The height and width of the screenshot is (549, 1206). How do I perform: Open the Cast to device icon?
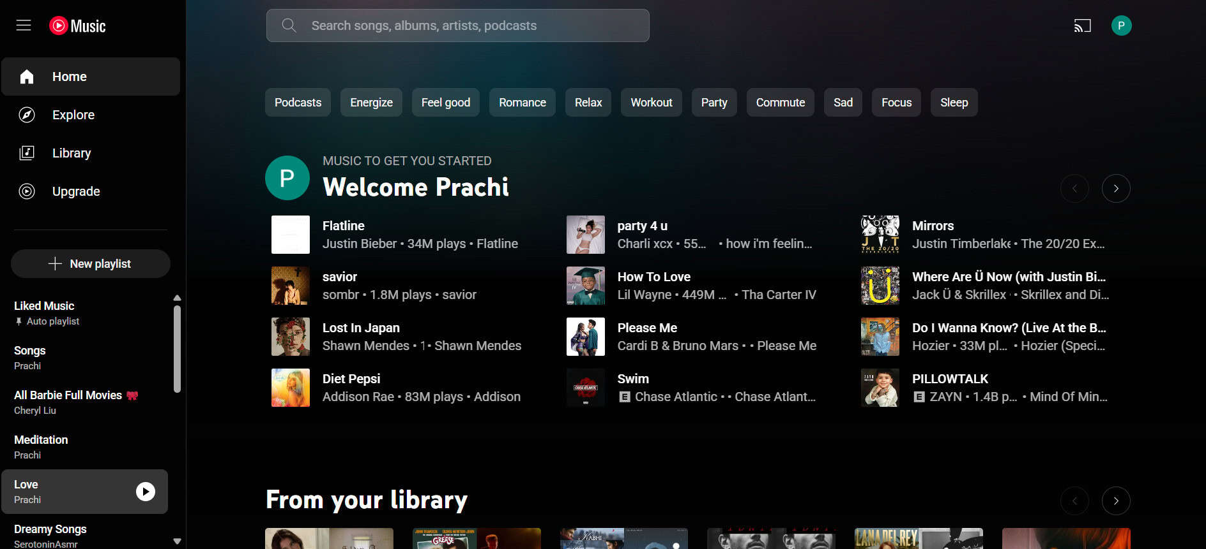point(1082,26)
